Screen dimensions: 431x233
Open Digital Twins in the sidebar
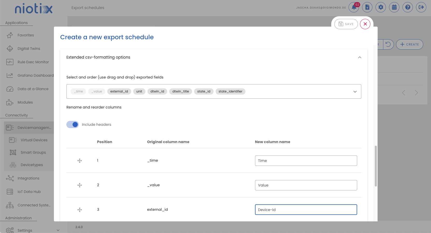pos(29,49)
